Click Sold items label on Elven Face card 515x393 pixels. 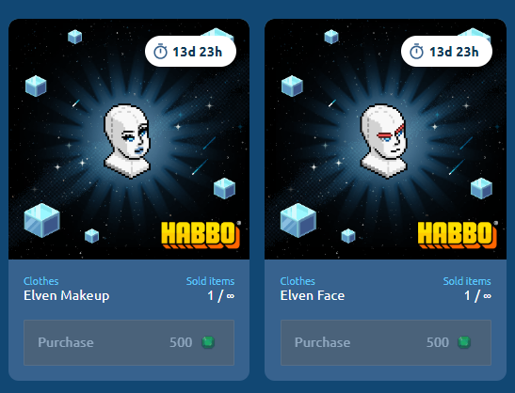pos(467,281)
